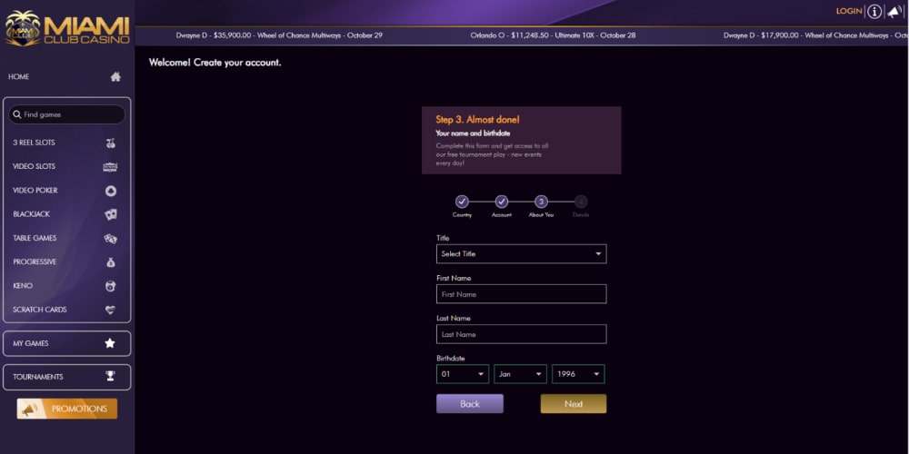Click the Dwayne D $17,900.00 winner ticker entry
Screen dimensions: 909x454
tap(815, 35)
